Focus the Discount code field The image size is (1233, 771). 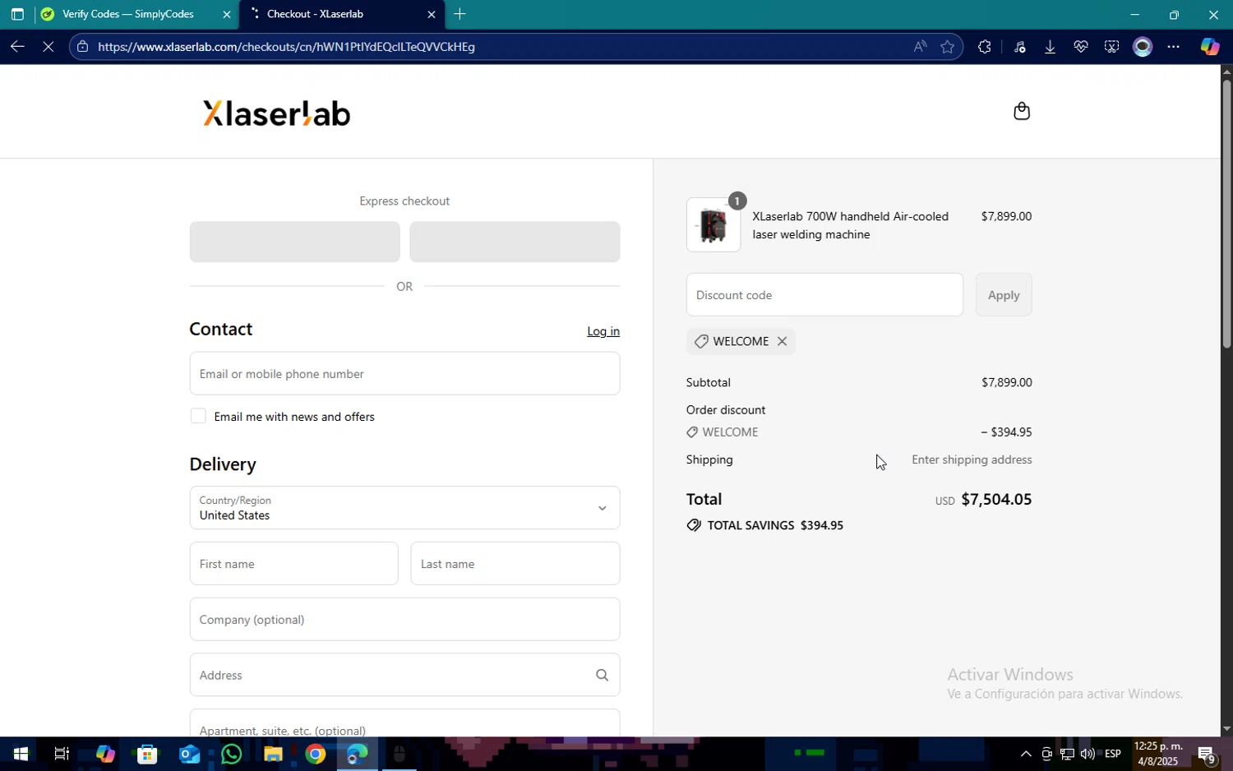[x=824, y=295]
